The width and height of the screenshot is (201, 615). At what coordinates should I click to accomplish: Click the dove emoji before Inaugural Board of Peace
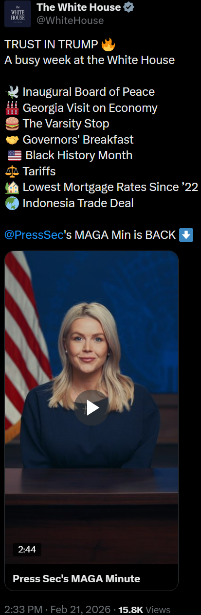tap(13, 92)
